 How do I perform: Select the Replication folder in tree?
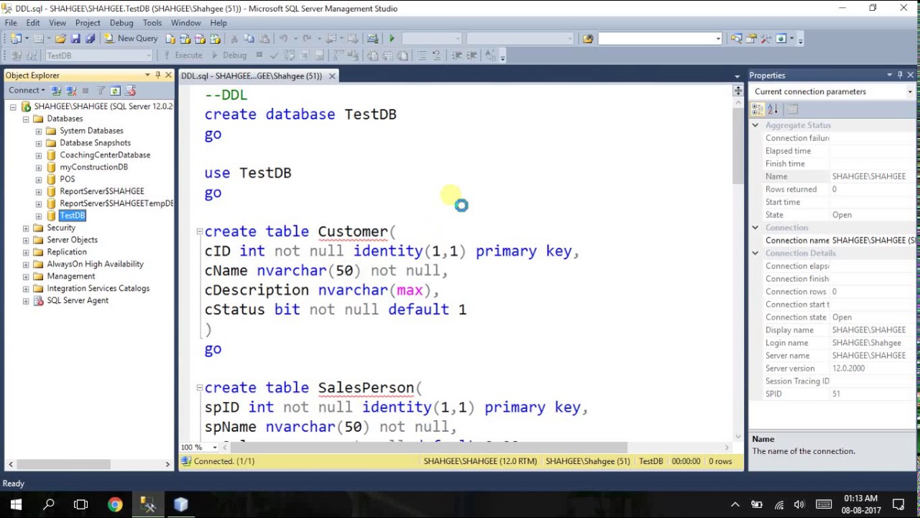pos(67,252)
